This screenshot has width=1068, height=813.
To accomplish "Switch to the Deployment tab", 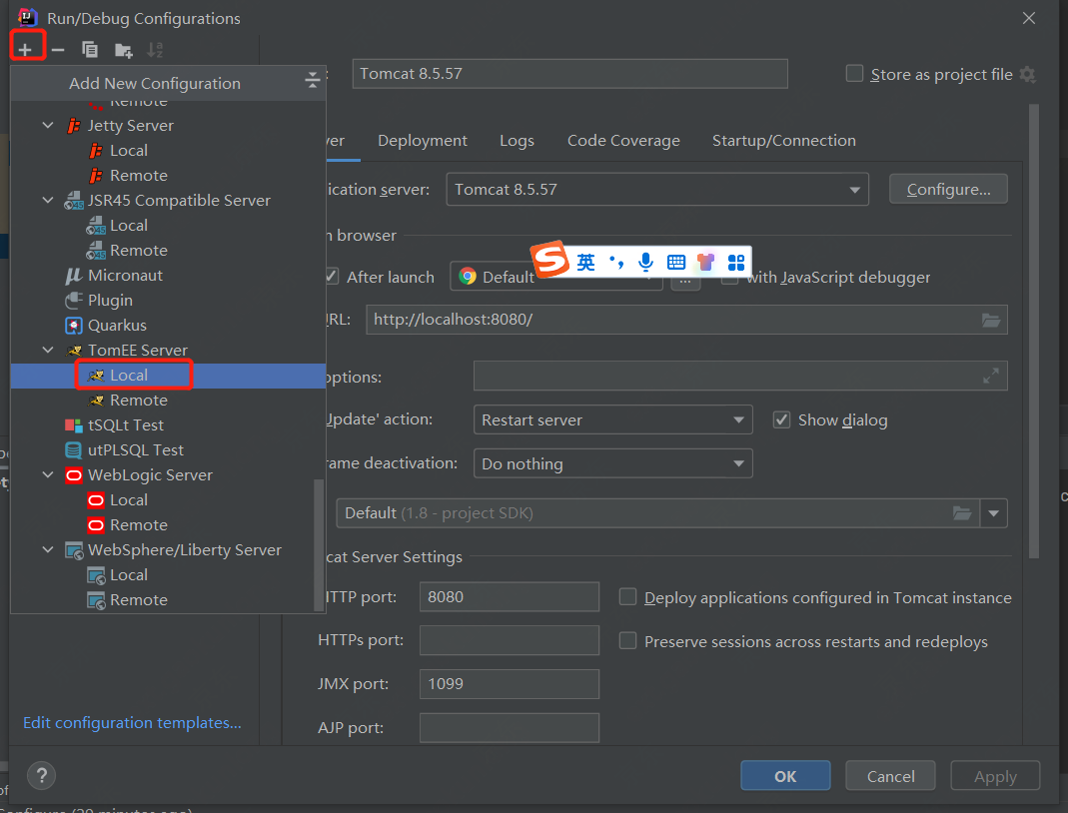I will pos(423,140).
